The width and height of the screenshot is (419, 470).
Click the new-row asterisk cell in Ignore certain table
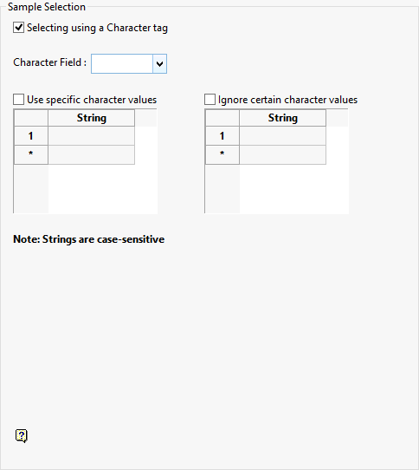click(282, 154)
